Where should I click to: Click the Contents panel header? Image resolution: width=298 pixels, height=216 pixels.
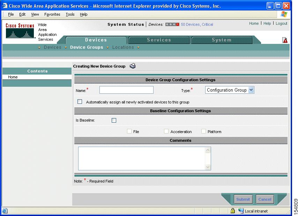(37, 71)
